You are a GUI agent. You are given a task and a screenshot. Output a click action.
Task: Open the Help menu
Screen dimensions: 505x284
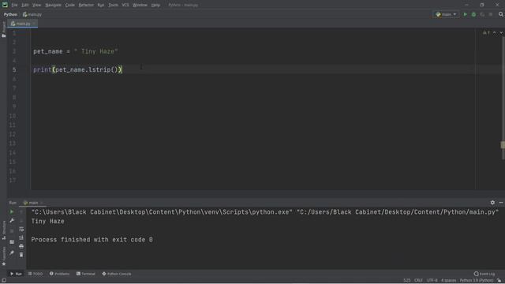pos(155,6)
